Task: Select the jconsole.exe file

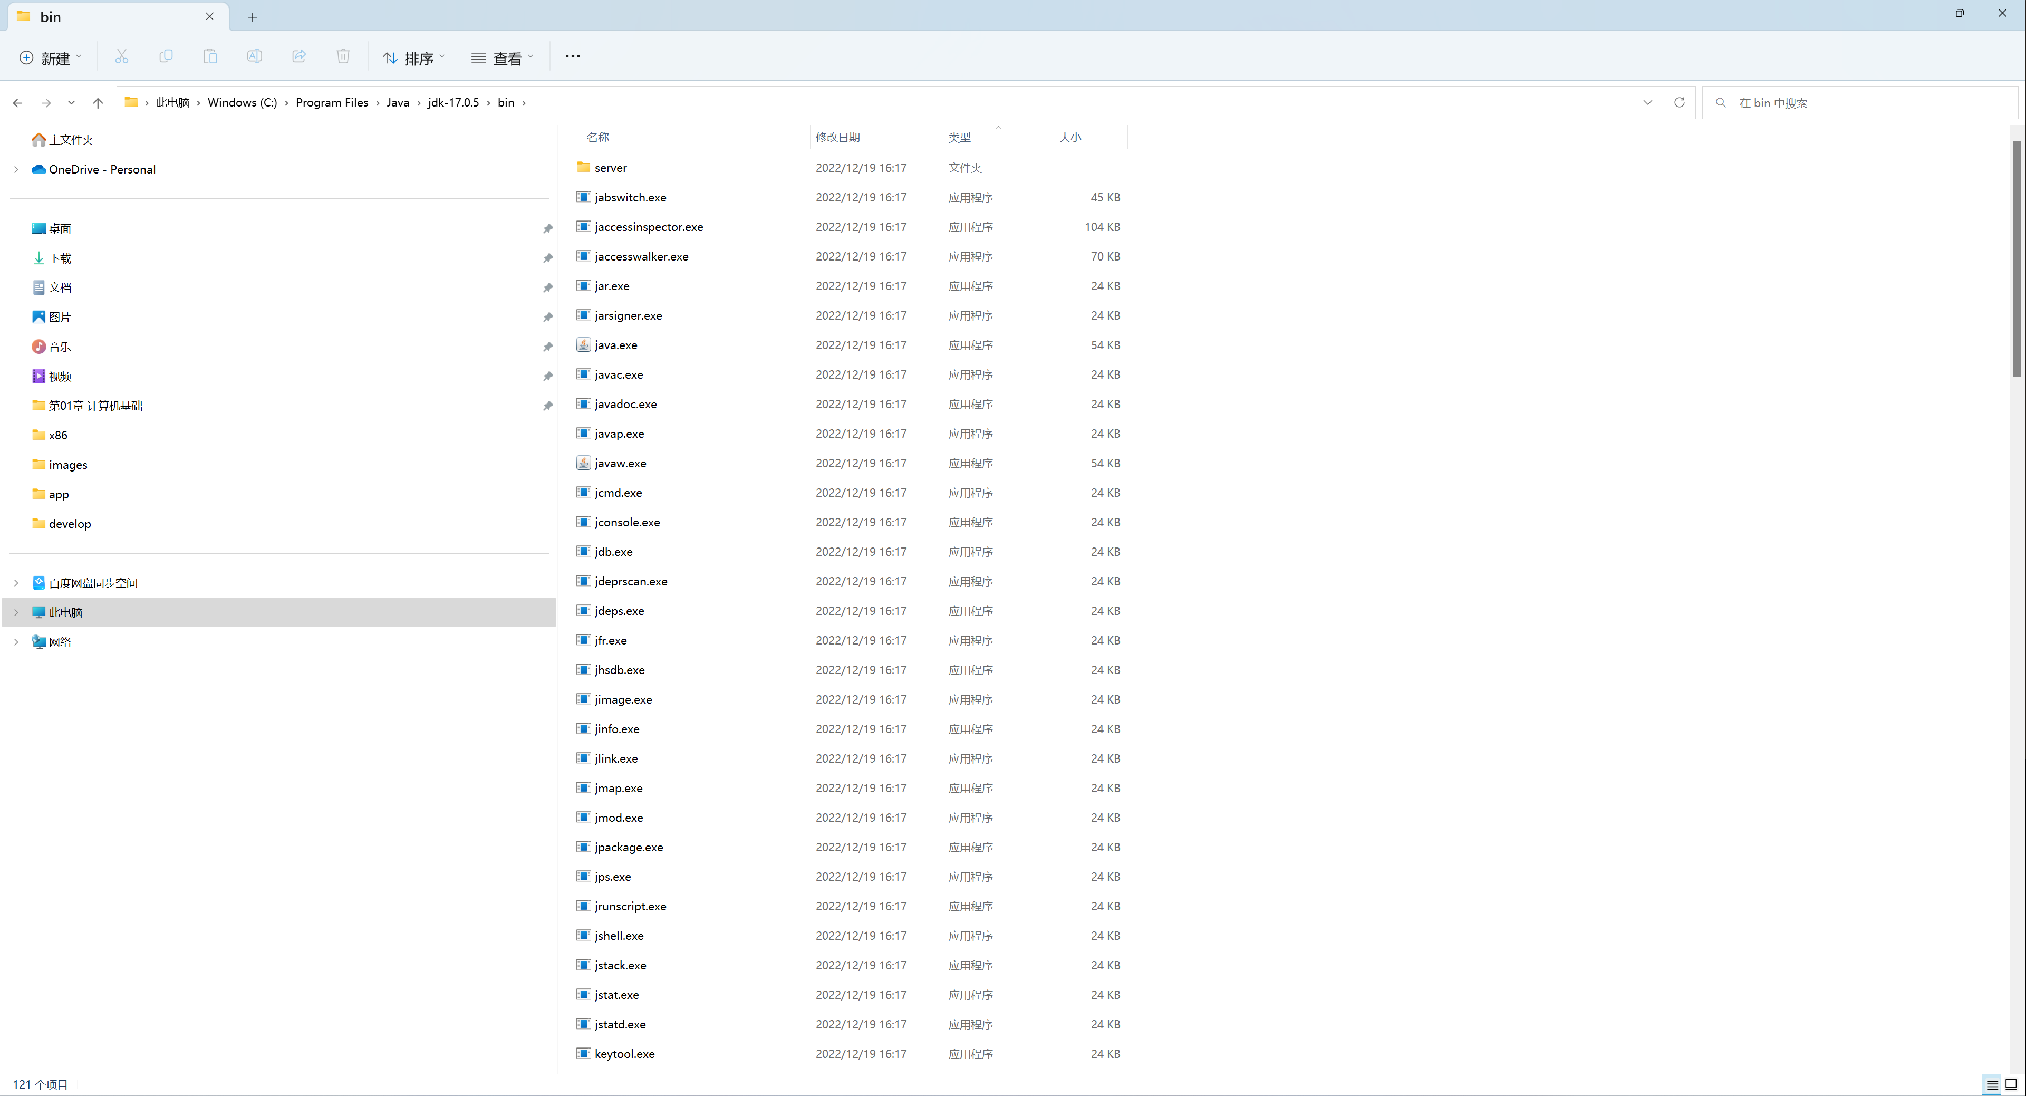Action: (x=628, y=523)
